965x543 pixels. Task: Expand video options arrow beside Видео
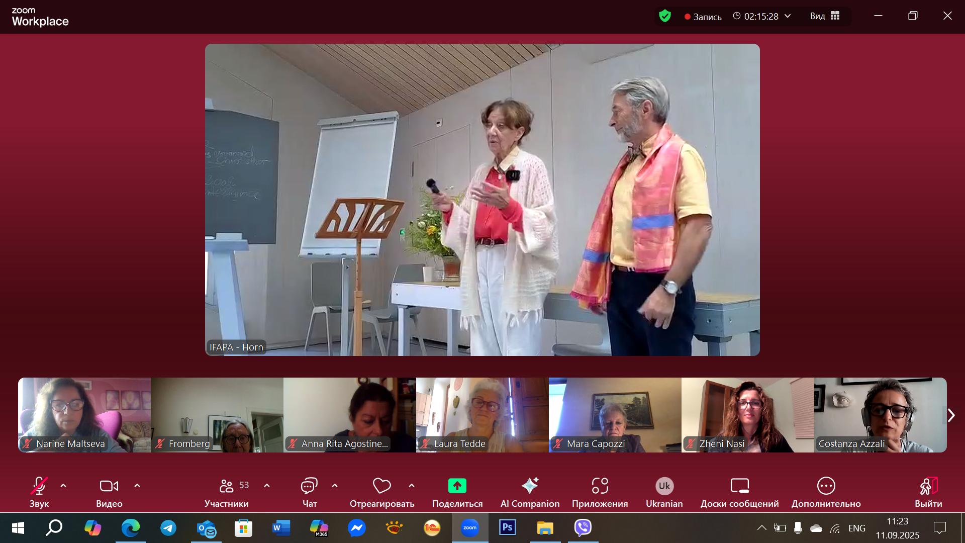tap(137, 486)
